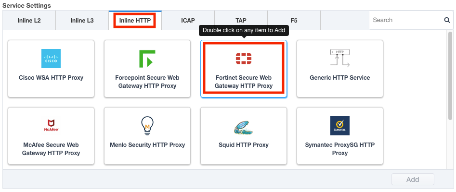
Task: Choose the Squid HTTP Proxy label
Action: (x=243, y=145)
